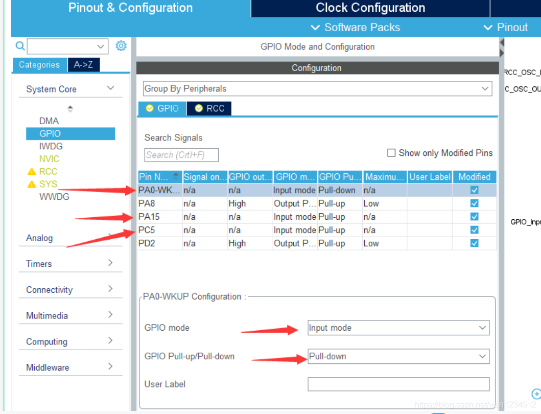Click the RCC warning triangle icon
The height and width of the screenshot is (414, 541).
(32, 172)
